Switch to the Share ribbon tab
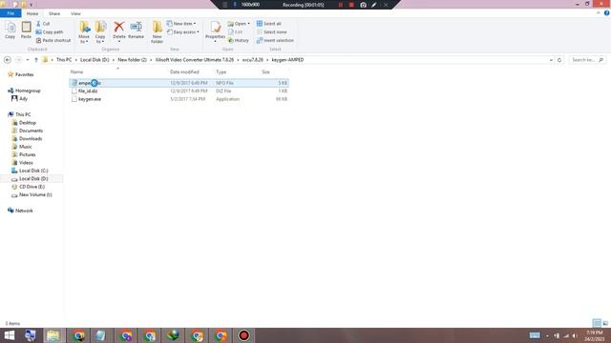The width and height of the screenshot is (611, 343). (x=54, y=13)
